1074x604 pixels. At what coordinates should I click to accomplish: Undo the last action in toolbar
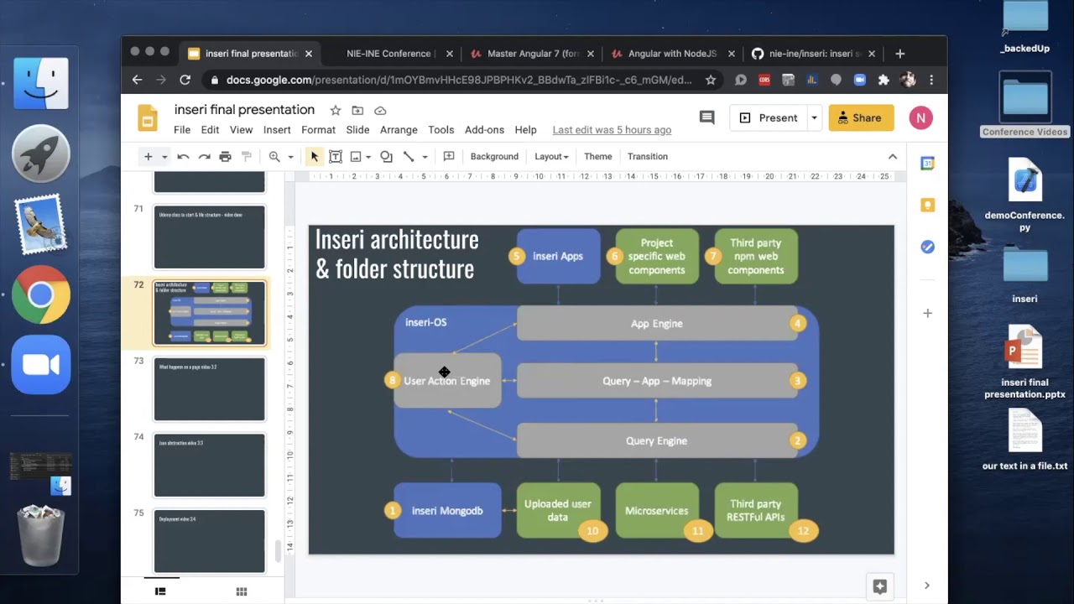point(183,157)
